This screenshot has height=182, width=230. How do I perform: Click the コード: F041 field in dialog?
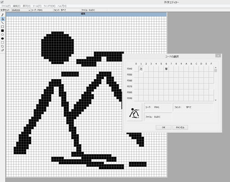pos(158,107)
